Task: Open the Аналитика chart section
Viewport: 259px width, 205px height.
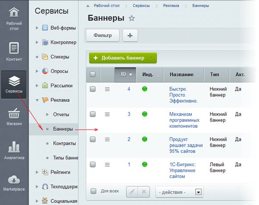Action: (14, 150)
